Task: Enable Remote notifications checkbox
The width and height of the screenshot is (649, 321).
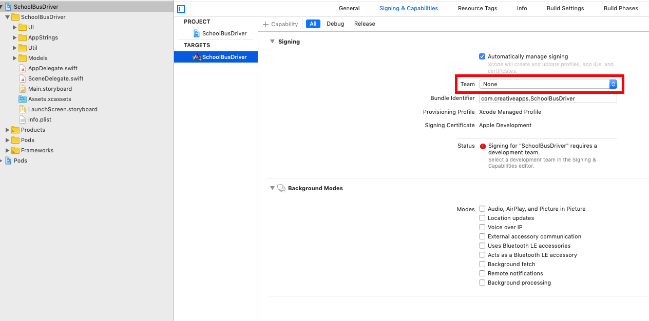Action: click(482, 274)
